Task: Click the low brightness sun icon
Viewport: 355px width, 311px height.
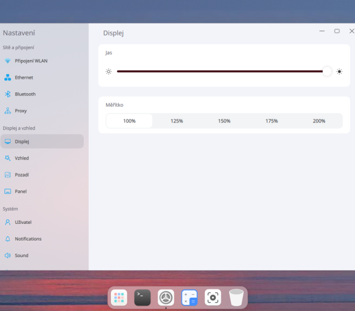Action: 109,72
